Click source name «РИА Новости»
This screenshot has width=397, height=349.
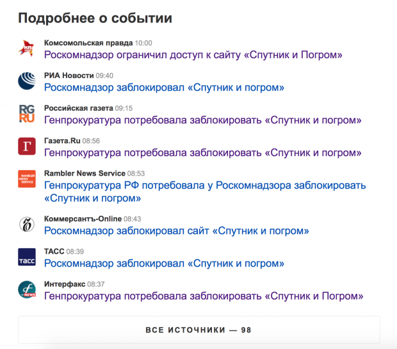[x=69, y=75]
